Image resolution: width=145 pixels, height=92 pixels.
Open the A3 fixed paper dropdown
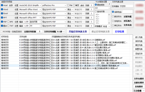[x=102, y=8]
